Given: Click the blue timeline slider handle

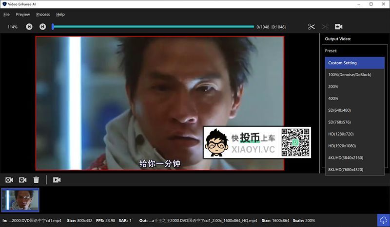Looking at the screenshot, I should pos(53,27).
